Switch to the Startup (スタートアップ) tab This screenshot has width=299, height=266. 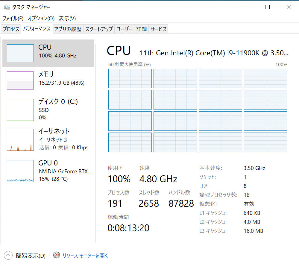[99, 29]
